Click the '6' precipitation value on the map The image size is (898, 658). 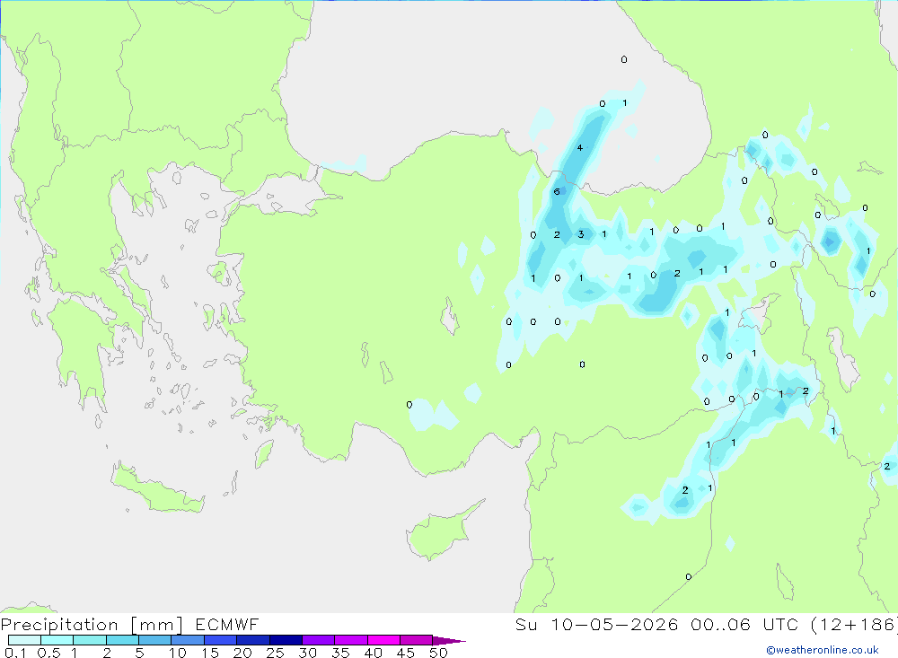(x=557, y=192)
